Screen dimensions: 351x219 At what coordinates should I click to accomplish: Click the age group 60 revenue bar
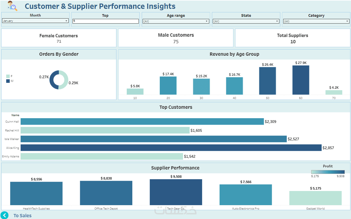pyautogui.click(x=301, y=80)
